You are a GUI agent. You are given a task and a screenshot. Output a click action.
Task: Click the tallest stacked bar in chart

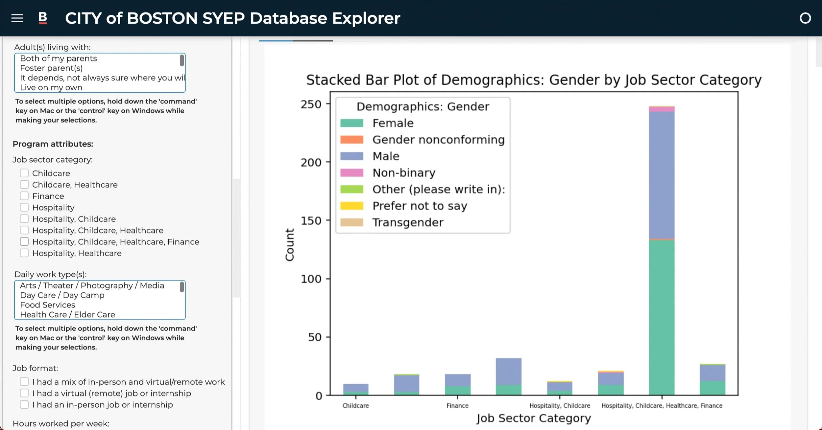(662, 250)
